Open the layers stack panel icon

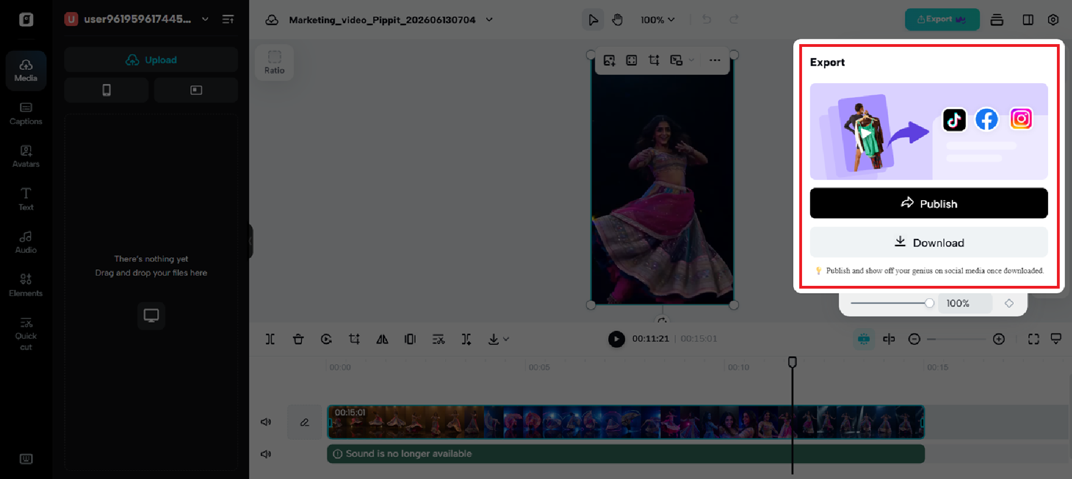pyautogui.click(x=997, y=20)
